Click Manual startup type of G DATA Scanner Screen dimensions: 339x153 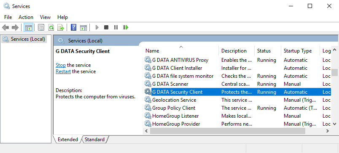[292, 84]
